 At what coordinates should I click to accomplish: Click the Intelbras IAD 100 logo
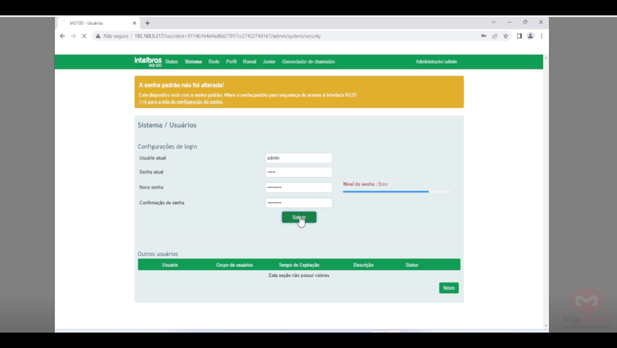pyautogui.click(x=148, y=62)
